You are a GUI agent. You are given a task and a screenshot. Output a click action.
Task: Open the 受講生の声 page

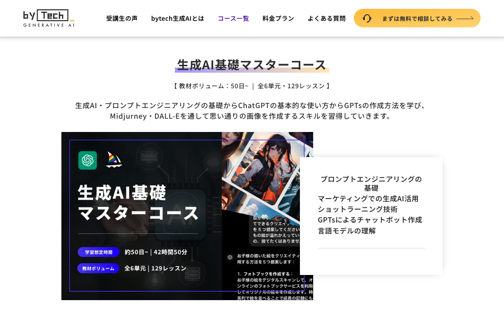click(x=122, y=18)
